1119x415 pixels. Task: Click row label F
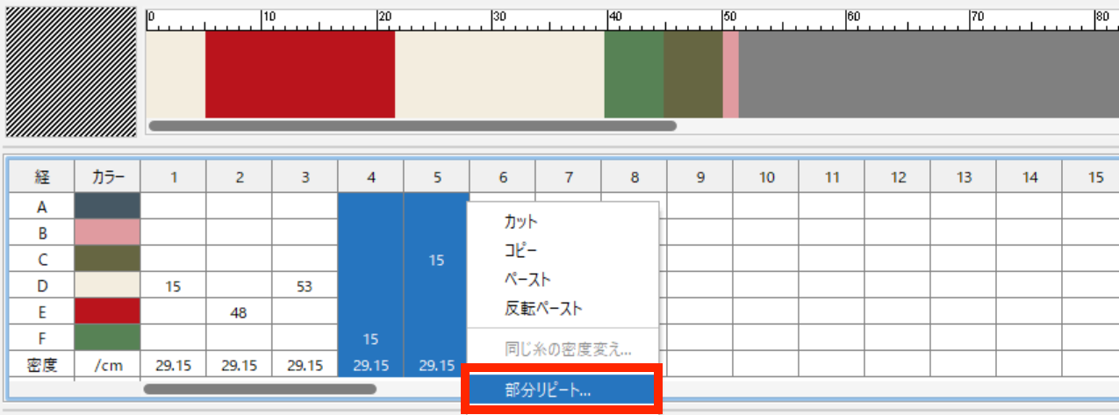(x=42, y=338)
